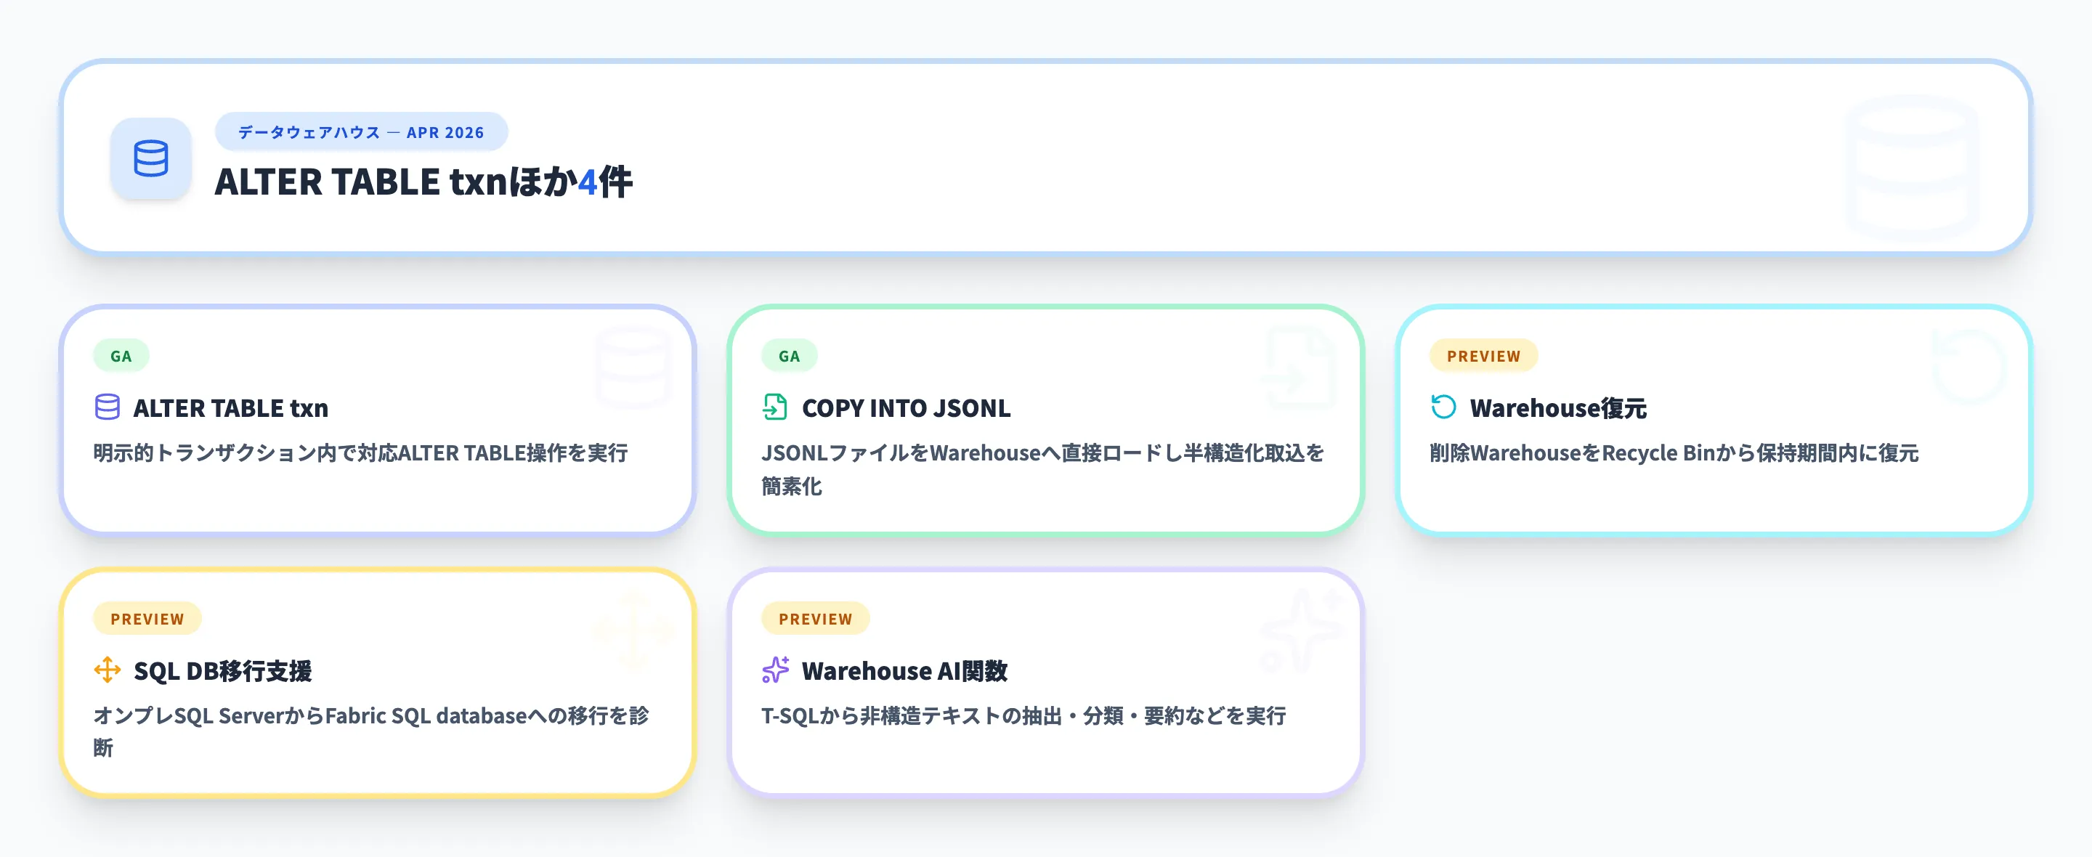Open the COPY INTO JSONL card title
The width and height of the screenshot is (2092, 857).
pos(907,407)
